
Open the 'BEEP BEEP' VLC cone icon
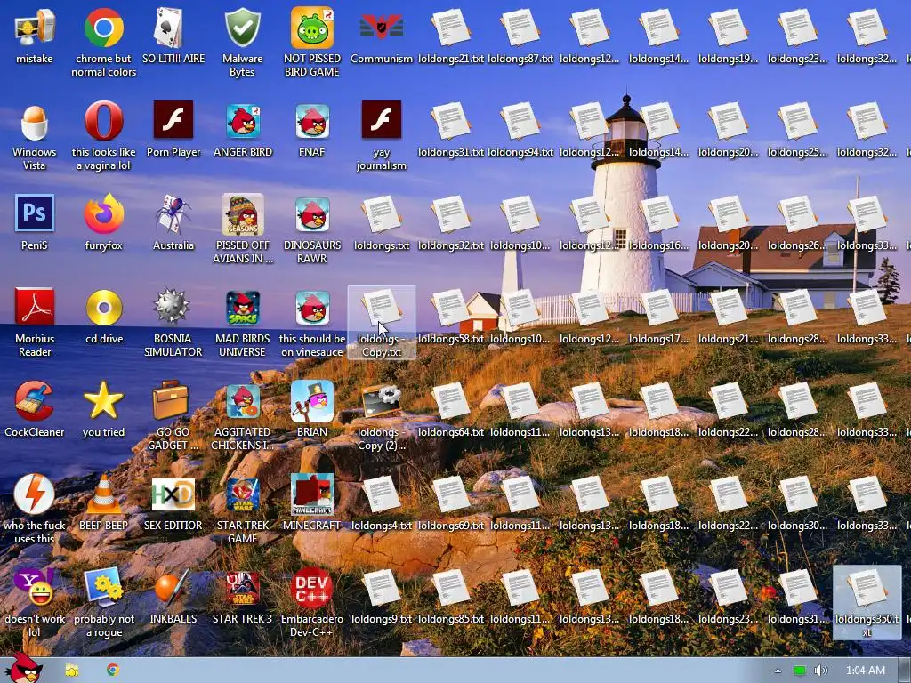point(103,494)
